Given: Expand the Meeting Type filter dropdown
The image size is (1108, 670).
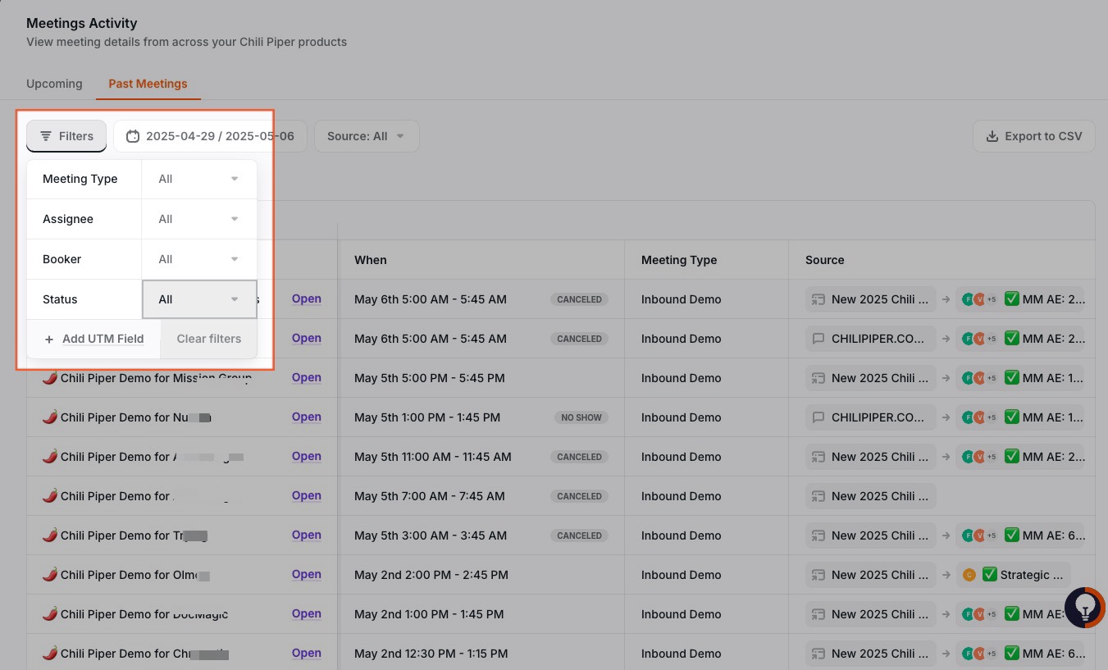Looking at the screenshot, I should pos(199,179).
